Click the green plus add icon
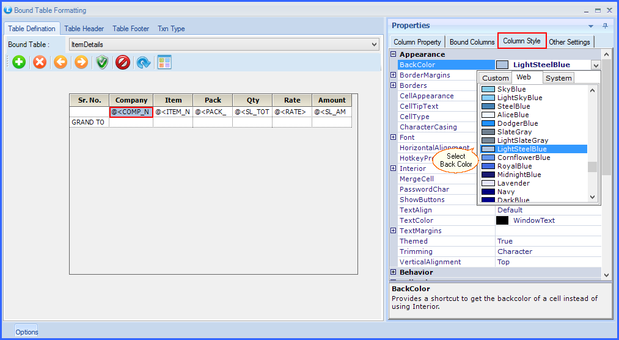 [19, 62]
